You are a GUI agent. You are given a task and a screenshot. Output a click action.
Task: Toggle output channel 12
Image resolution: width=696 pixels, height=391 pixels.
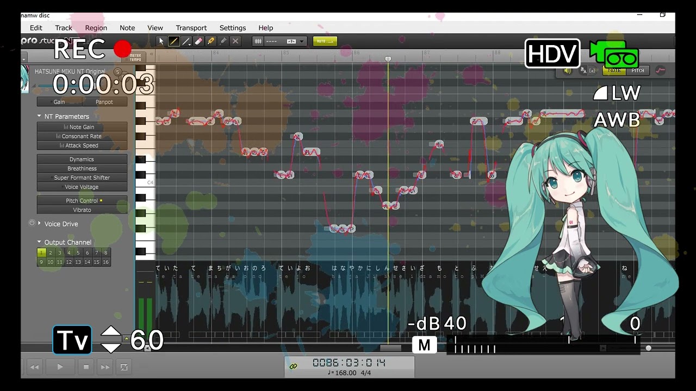tap(69, 262)
